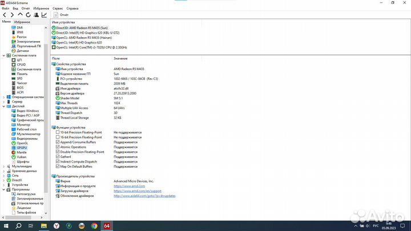The width and height of the screenshot is (411, 231).
Task: Open the aida64.com driver updates link
Action: (144, 196)
